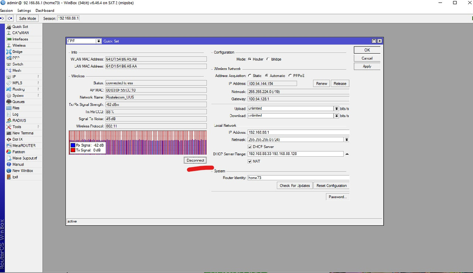Open RADIUS from the sidebar
473x273 pixels.
pos(19,121)
